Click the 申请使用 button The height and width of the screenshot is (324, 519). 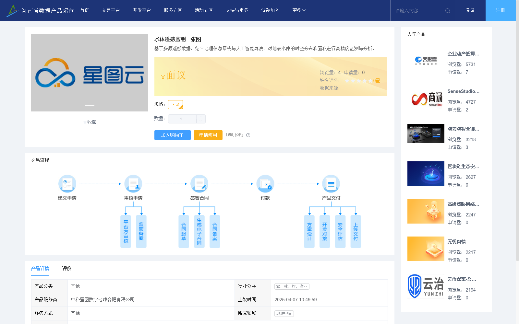(x=208, y=135)
